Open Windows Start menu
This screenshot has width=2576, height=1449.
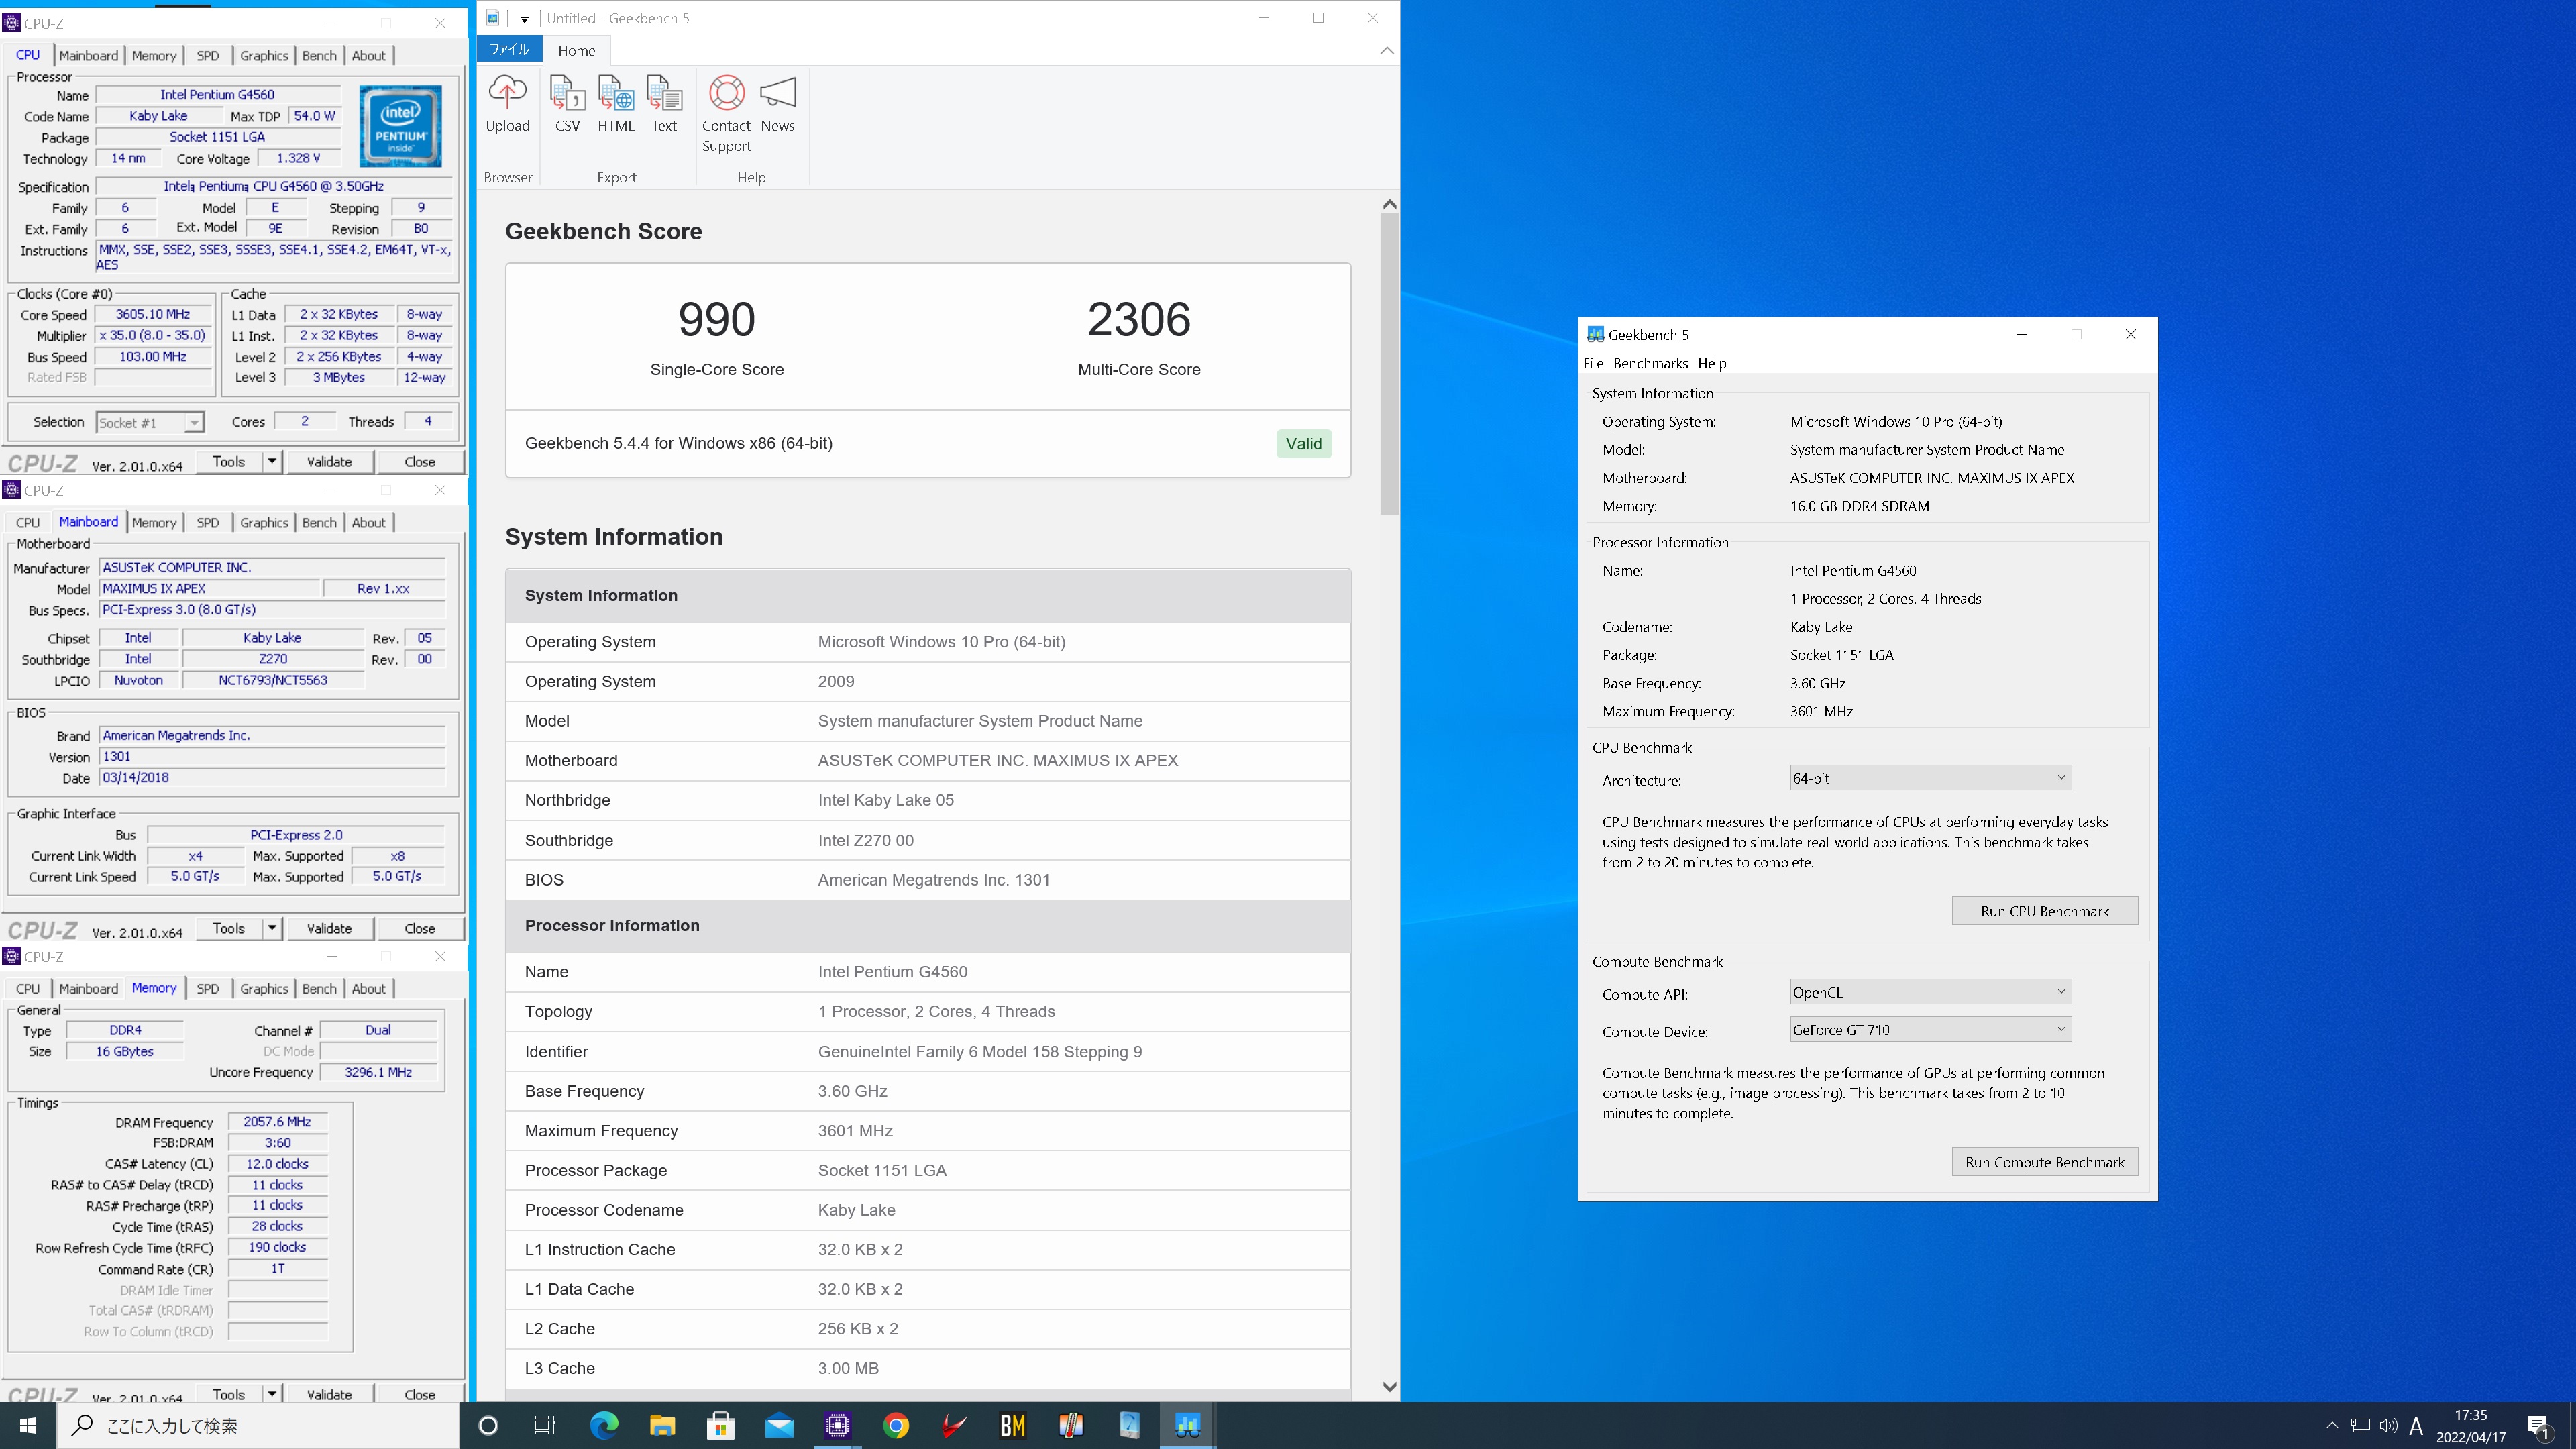28,1425
